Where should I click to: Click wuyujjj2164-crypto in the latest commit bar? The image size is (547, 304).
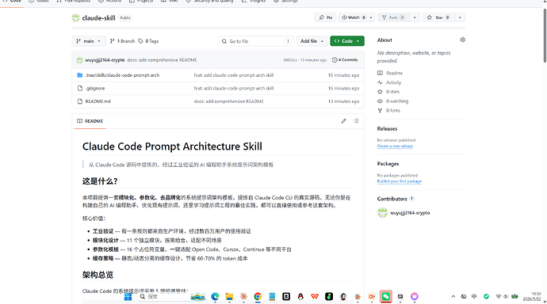105,60
